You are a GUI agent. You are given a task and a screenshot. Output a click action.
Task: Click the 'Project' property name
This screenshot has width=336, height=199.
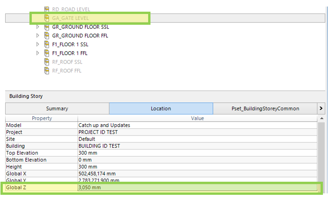(x=14, y=132)
